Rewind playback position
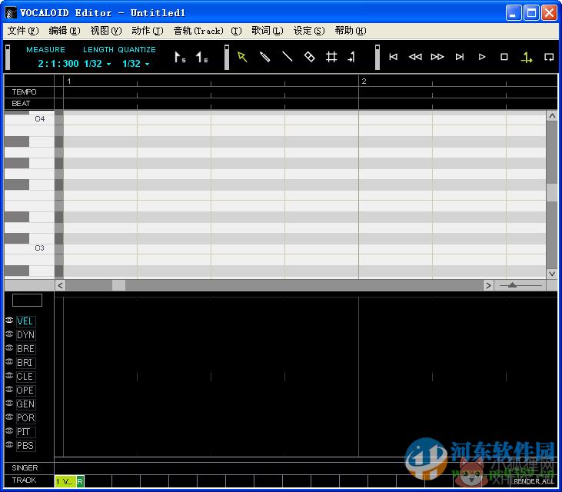This screenshot has height=492, width=562. (415, 57)
